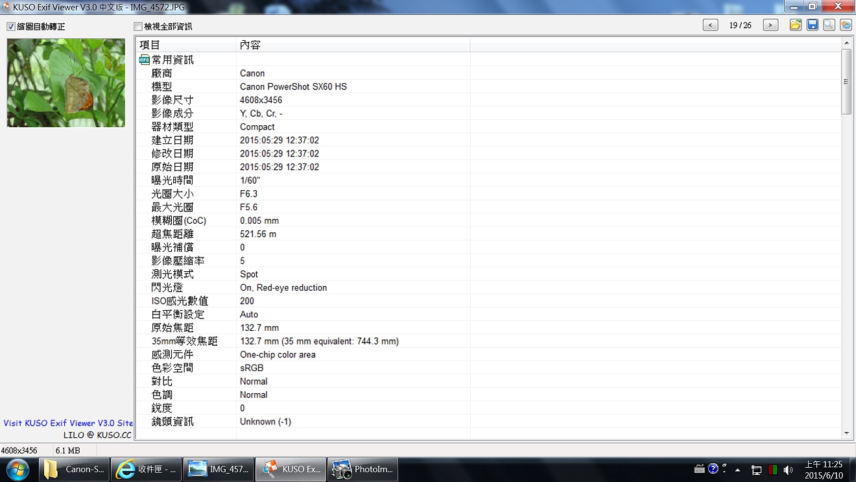This screenshot has width=856, height=482.
Task: Select the ISO感光數值 value 200
Action: pos(247,301)
